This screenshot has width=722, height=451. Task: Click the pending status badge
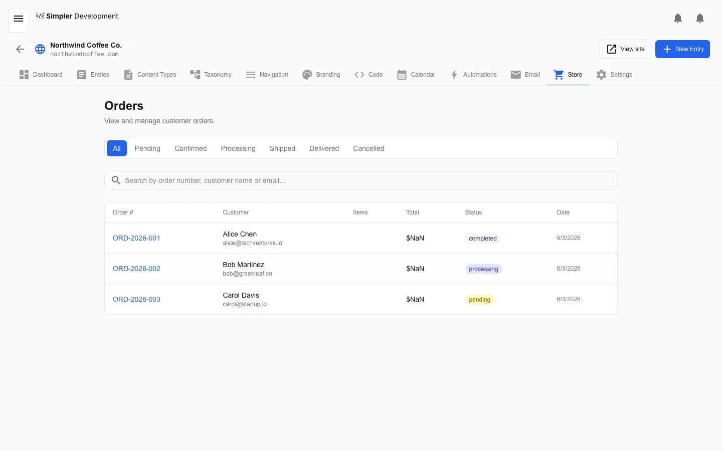pyautogui.click(x=480, y=300)
